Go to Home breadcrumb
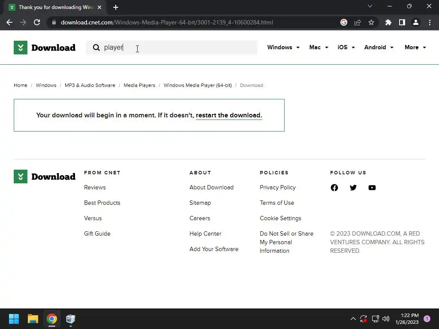This screenshot has height=329, width=439. (21, 85)
